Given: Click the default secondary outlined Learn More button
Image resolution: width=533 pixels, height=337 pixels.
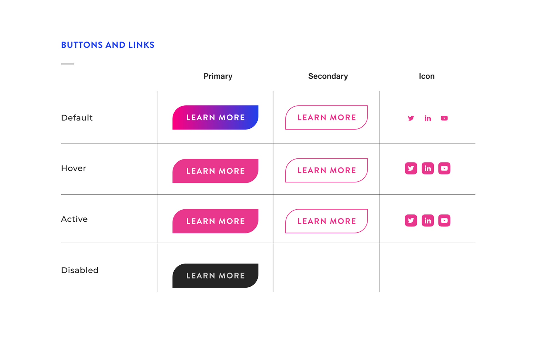Looking at the screenshot, I should [x=326, y=117].
